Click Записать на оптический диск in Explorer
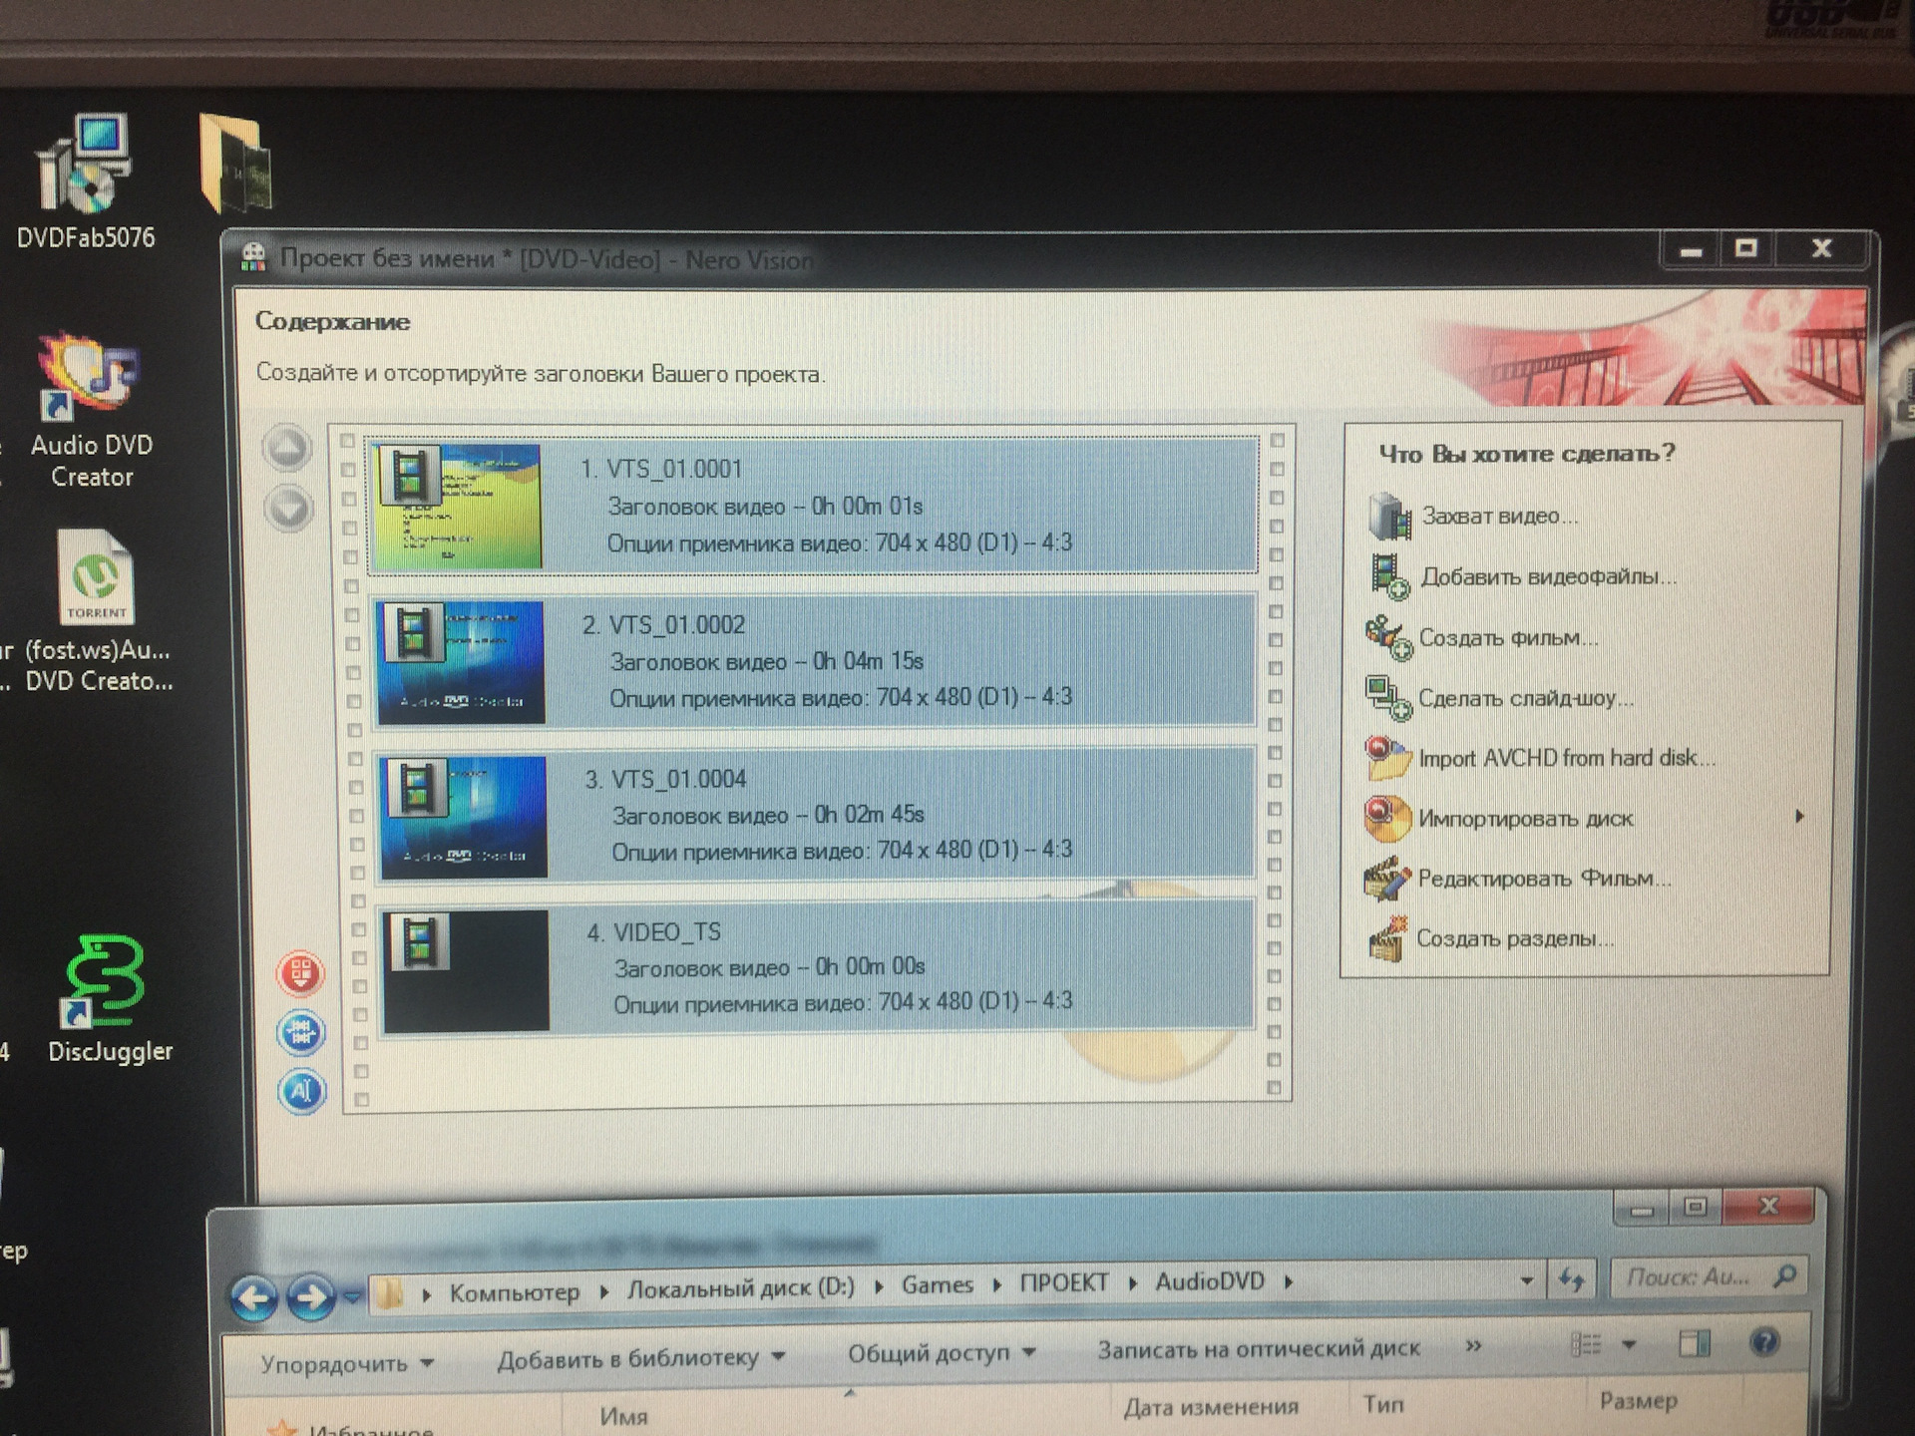 [1259, 1349]
